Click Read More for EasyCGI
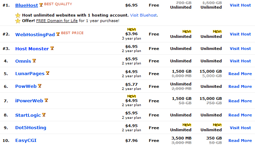255x145 pixels. (x=240, y=141)
